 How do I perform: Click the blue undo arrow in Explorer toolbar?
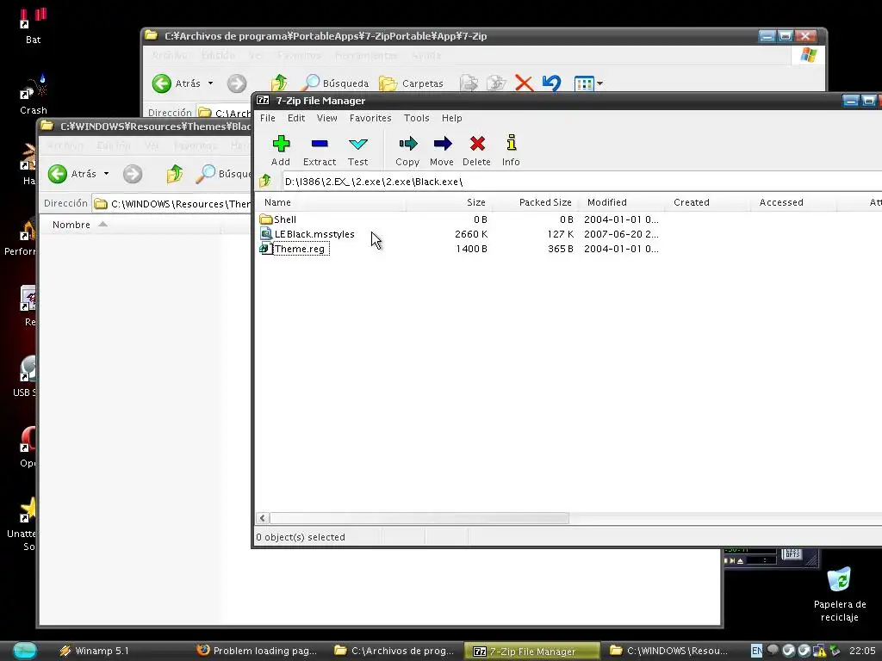552,83
